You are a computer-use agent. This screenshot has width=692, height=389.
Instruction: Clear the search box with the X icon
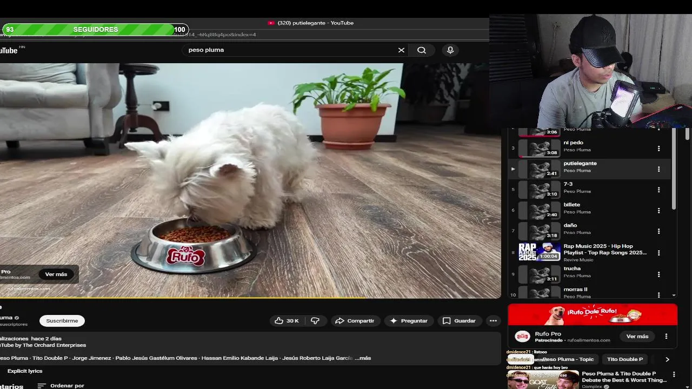[401, 50]
